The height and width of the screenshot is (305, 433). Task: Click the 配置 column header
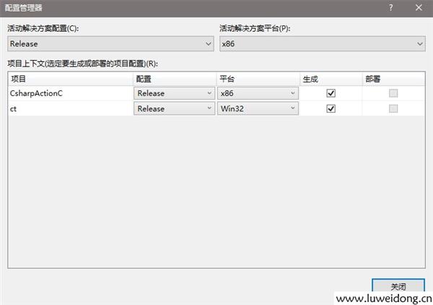point(173,78)
